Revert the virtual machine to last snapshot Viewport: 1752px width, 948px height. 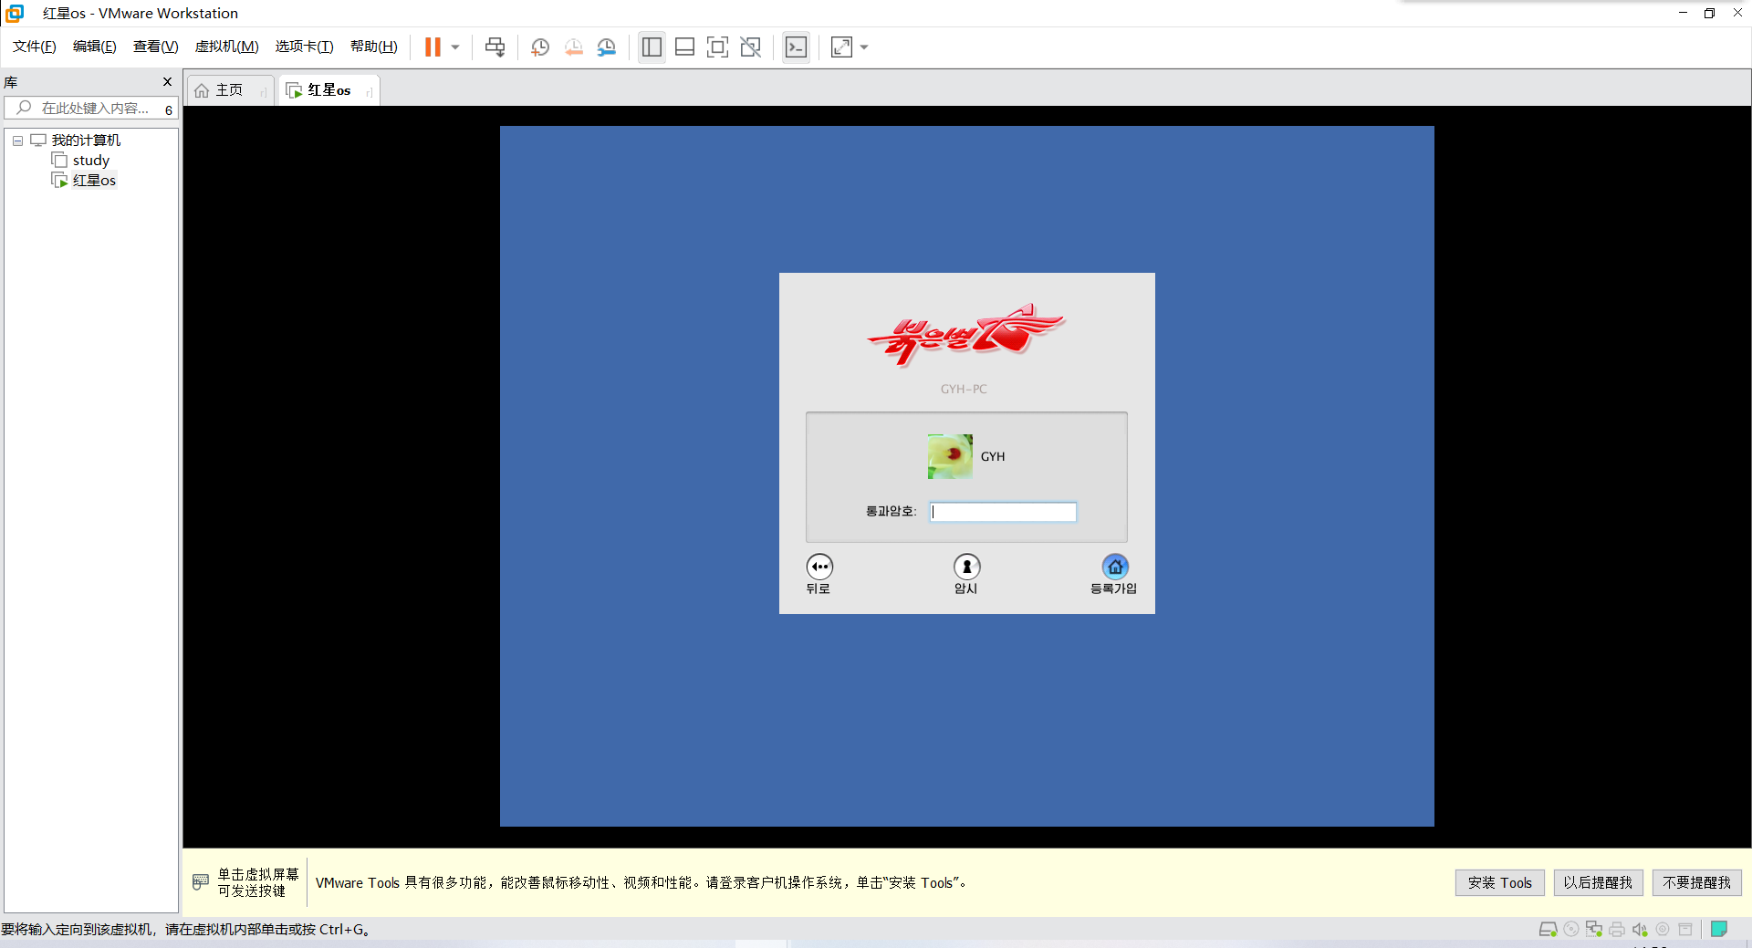tap(573, 47)
